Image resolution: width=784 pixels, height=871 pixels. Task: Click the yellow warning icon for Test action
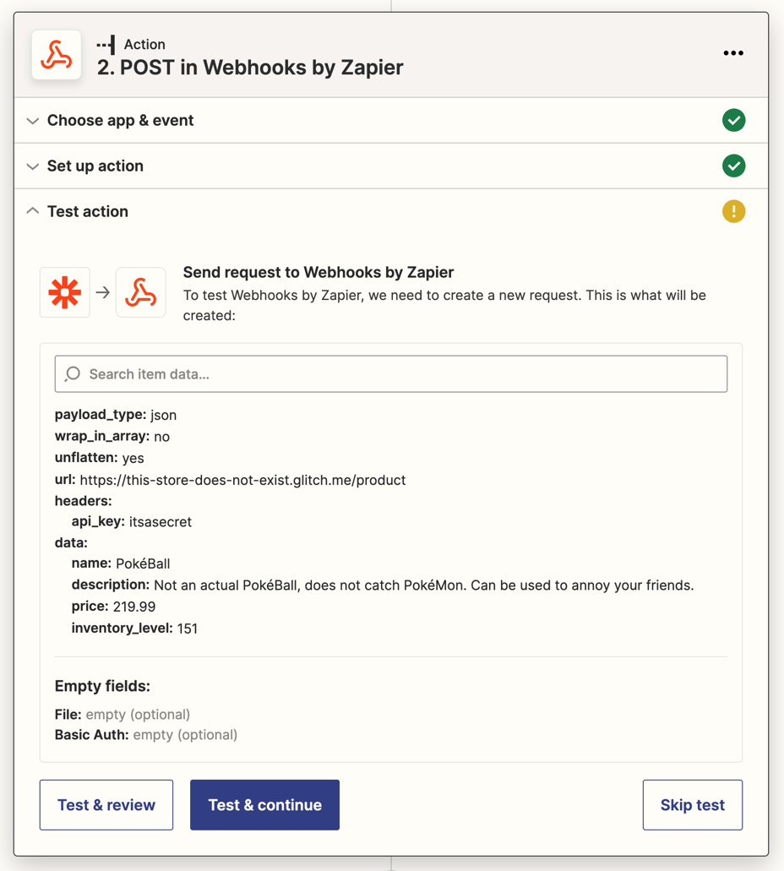[733, 212]
